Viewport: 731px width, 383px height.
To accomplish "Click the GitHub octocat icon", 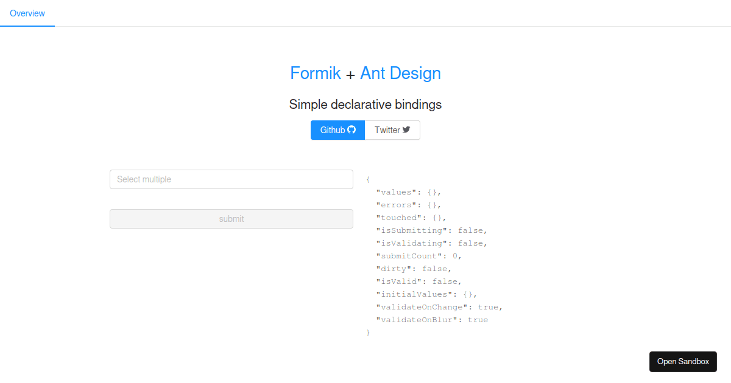I will pyautogui.click(x=353, y=129).
